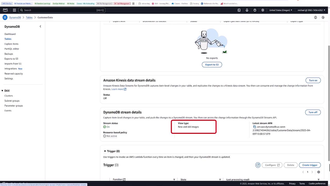Open the michael account menu

pyautogui.click(x=311, y=10)
